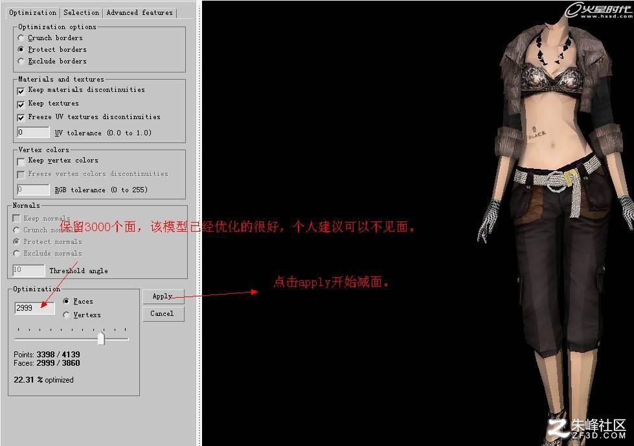Enable Keep vertex colors checkbox
Viewport: 634px width, 446px height.
[x=21, y=161]
